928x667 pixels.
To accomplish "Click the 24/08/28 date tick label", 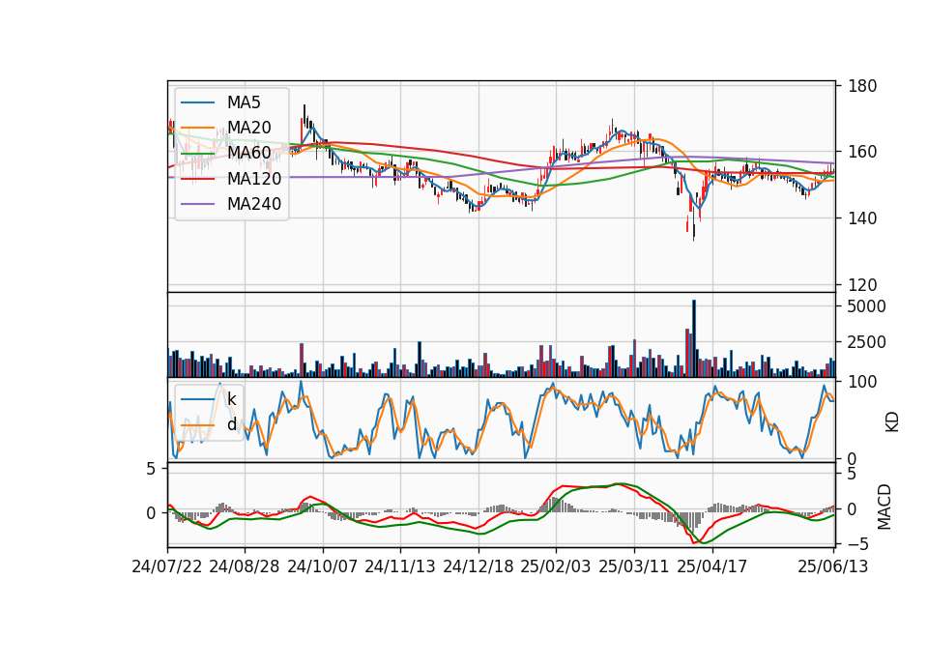I will click(x=245, y=566).
